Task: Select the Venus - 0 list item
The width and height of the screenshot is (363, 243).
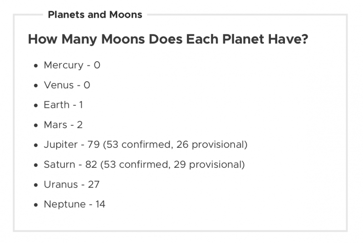Action: pyautogui.click(x=67, y=85)
